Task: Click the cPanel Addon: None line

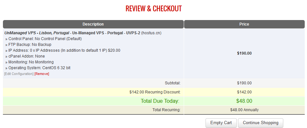Action: coord(25,56)
